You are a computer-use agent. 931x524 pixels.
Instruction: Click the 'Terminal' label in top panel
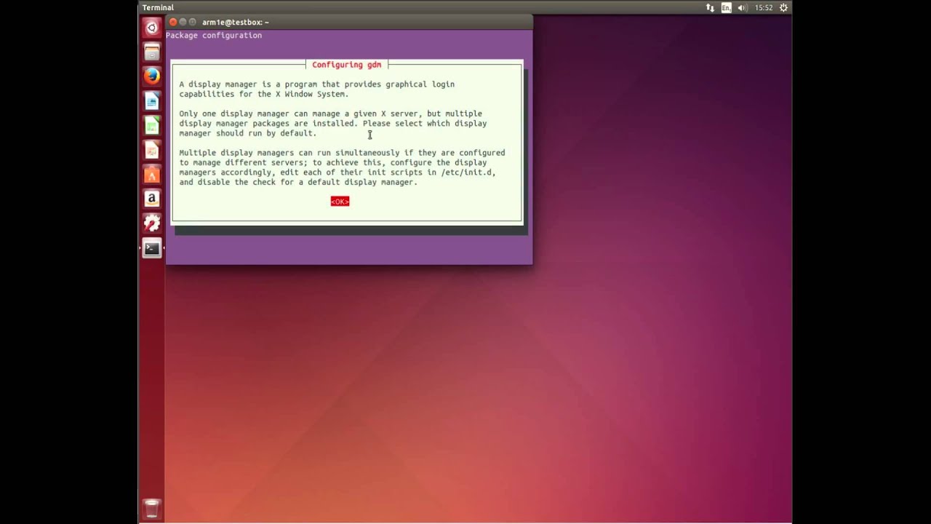click(x=158, y=7)
